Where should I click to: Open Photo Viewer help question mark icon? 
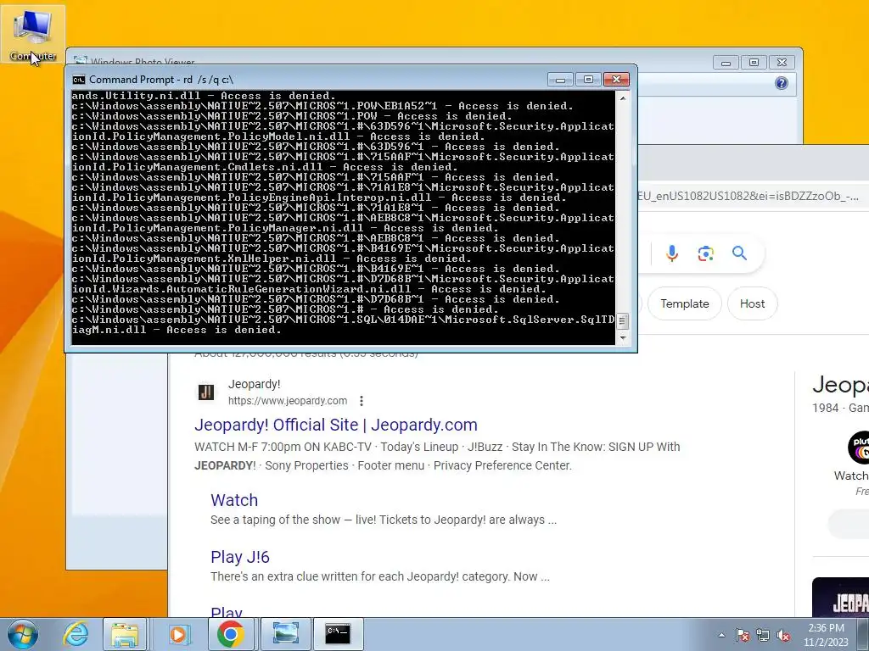tap(782, 83)
